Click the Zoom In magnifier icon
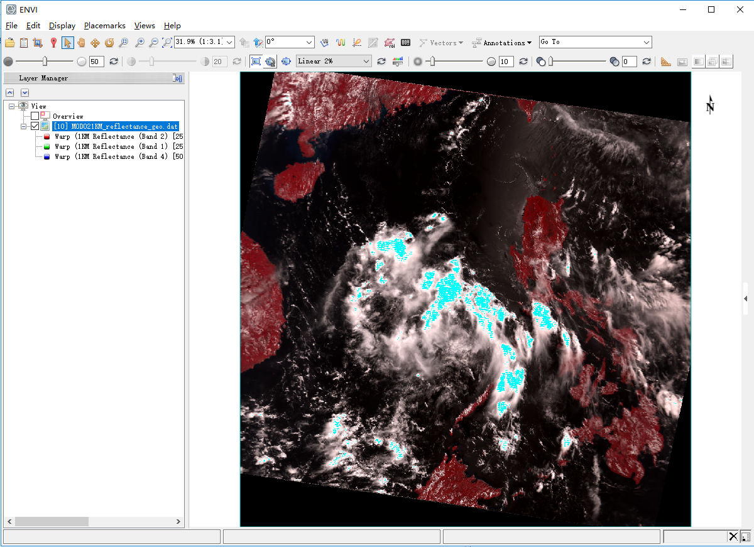Screen dimensions: 754x547 click(139, 43)
